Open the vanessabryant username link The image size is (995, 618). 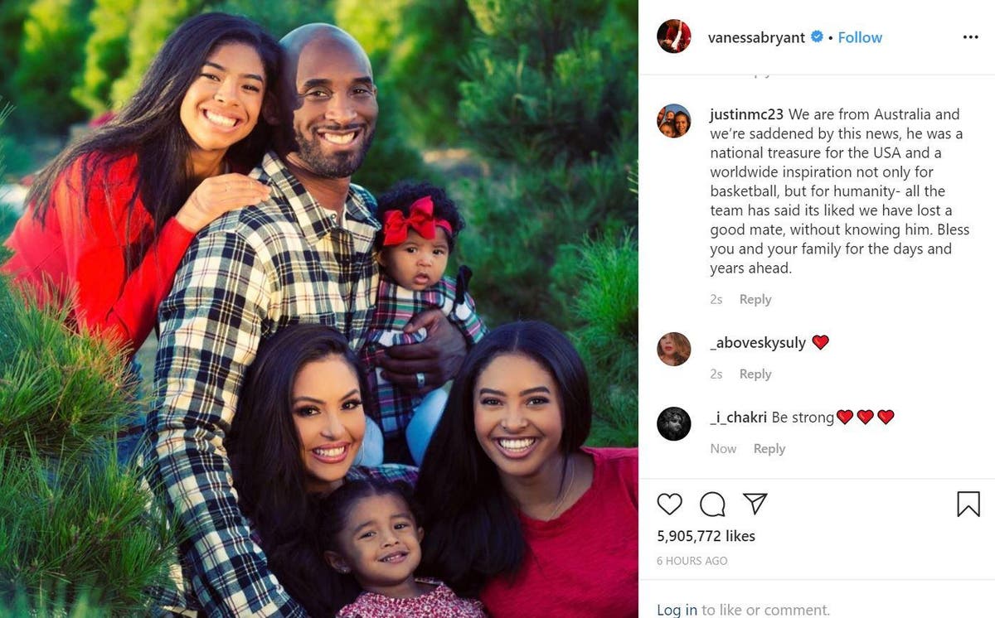[756, 37]
